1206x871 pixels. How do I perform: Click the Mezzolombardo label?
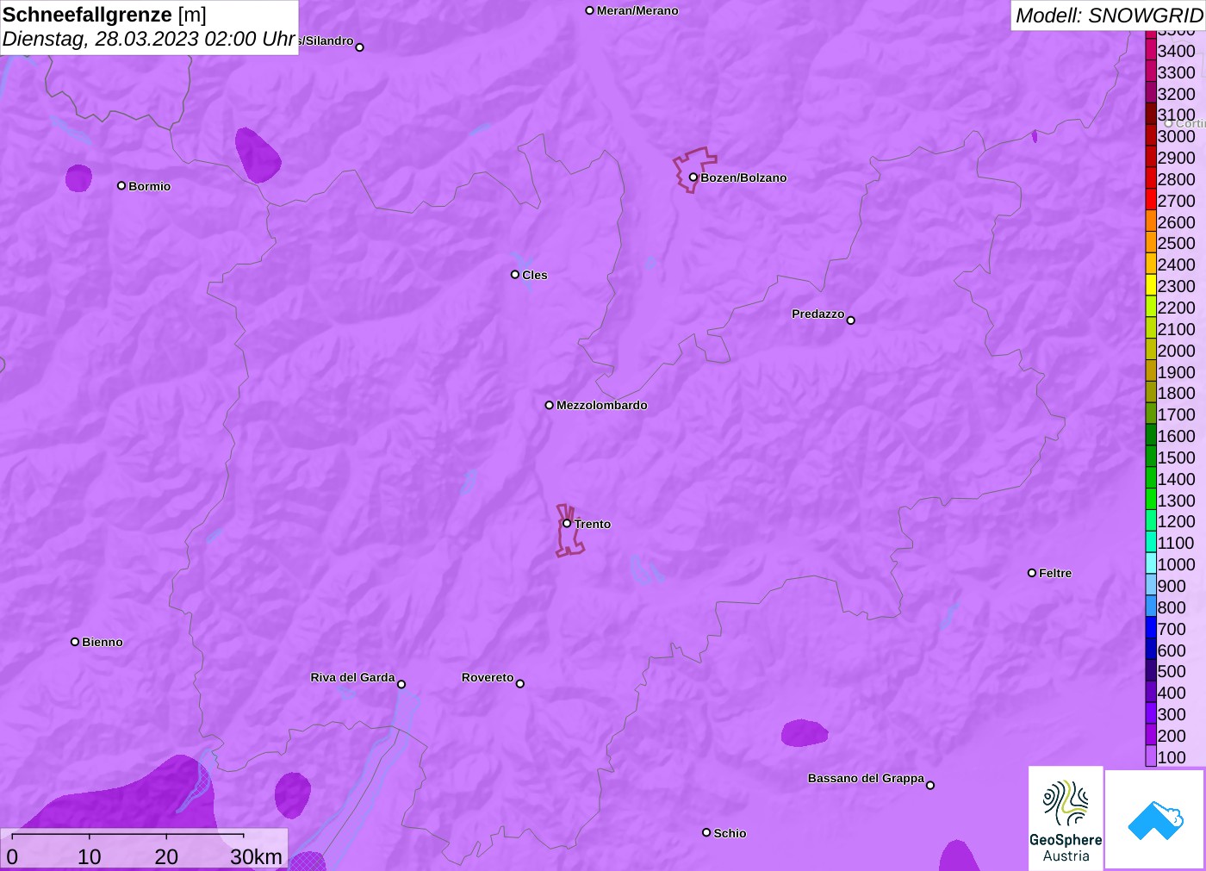click(x=602, y=405)
